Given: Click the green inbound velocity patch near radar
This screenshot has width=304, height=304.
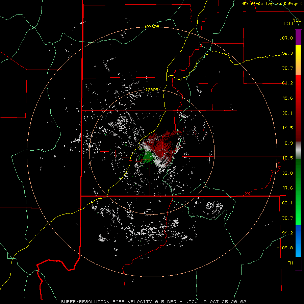Looking at the screenshot, I should [148, 157].
